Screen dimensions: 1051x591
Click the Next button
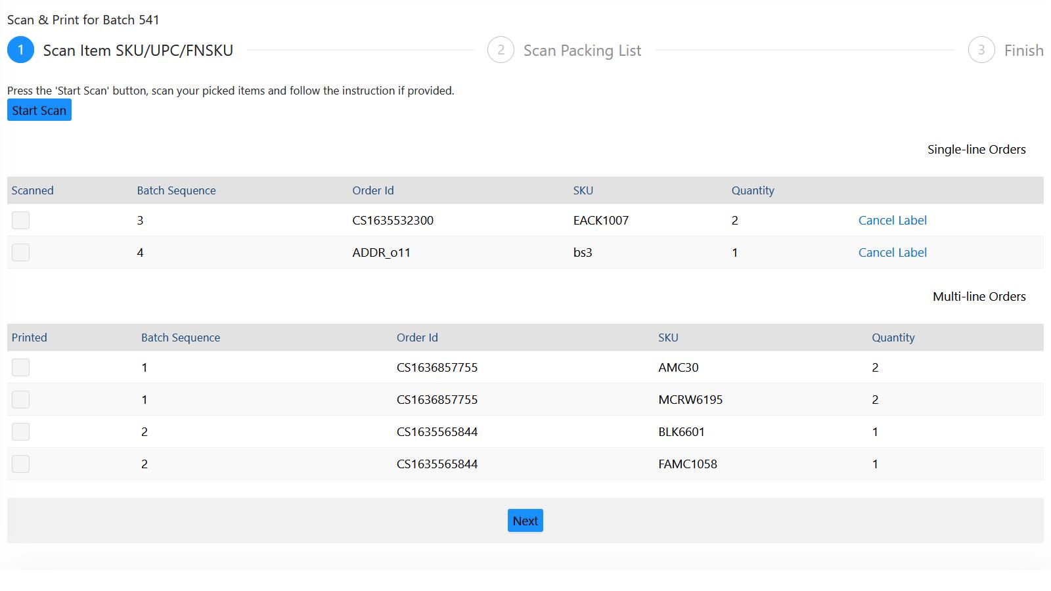coord(525,520)
